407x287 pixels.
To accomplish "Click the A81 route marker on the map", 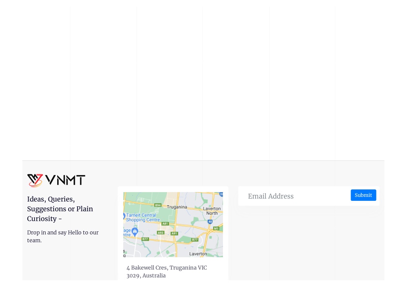I will [165, 223].
